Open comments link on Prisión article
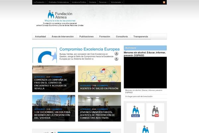Screen dimensions: 199x133 [x=102, y=85]
